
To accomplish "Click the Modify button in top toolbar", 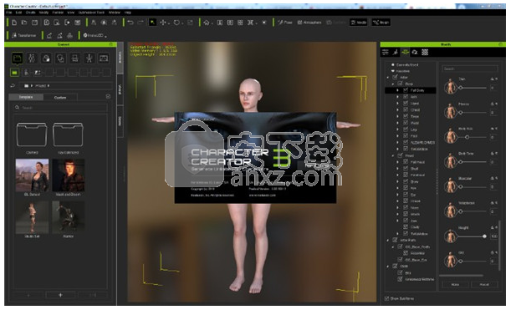I will [x=359, y=23].
